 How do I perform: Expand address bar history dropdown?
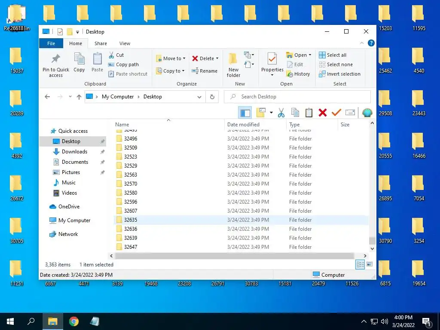(x=199, y=97)
